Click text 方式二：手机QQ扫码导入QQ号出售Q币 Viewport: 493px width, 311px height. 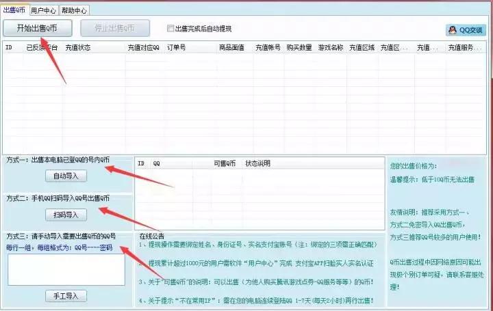pos(58,198)
